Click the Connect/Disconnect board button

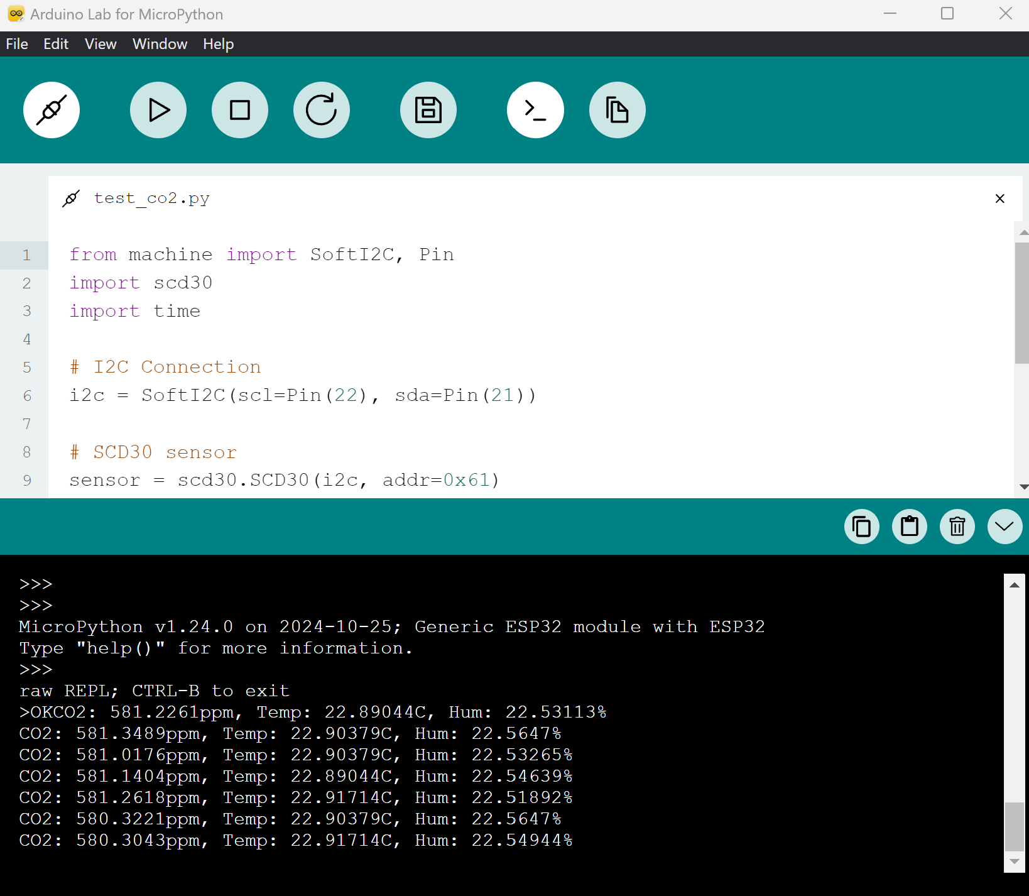pyautogui.click(x=52, y=110)
